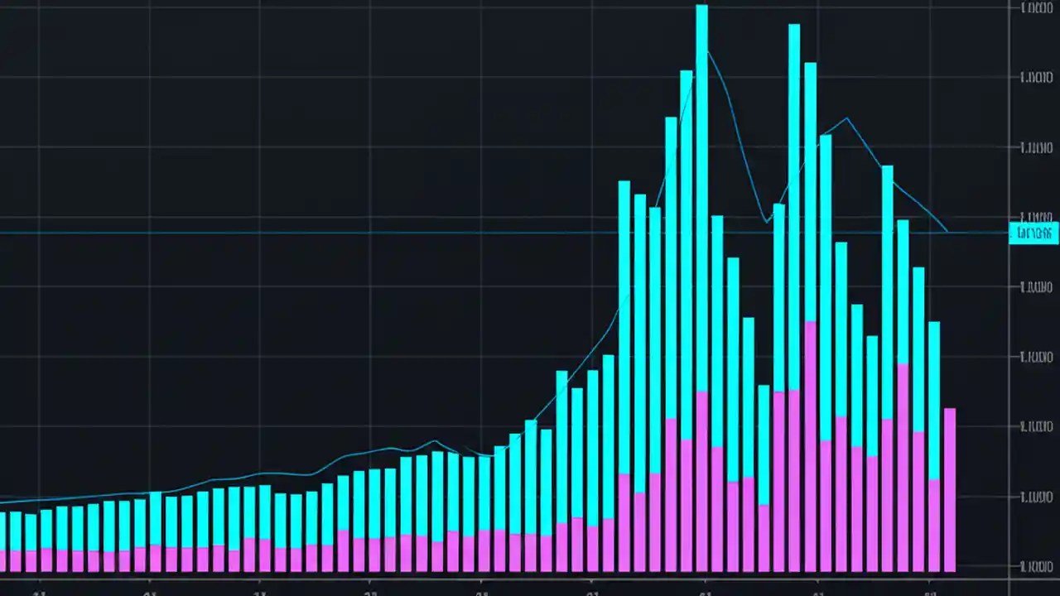Image resolution: width=1060 pixels, height=596 pixels.
Task: Select the rightmost bar on the chart
Action: point(950,488)
